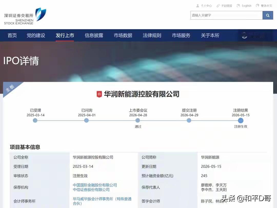This screenshot has height=208, width=277.
Task: Click the 通过 status under 上市委会议
Action: click(138, 126)
